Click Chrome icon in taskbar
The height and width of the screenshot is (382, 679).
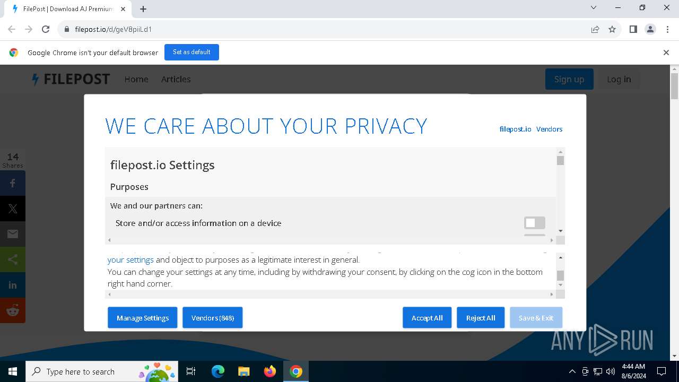coord(296,371)
